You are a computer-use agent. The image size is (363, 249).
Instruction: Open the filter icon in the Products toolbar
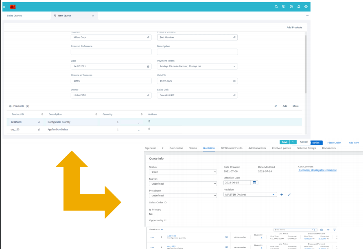pos(334,229)
